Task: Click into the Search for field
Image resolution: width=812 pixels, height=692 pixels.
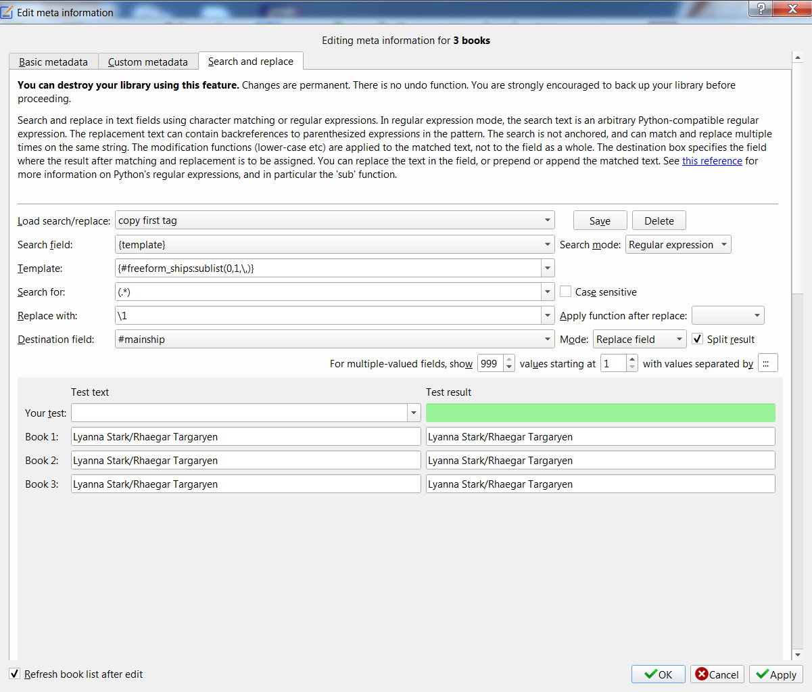Action: (328, 292)
